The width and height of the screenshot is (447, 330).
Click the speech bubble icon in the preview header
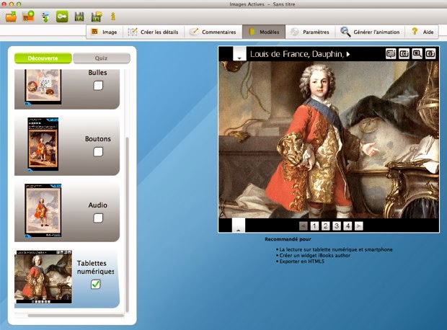point(391,53)
